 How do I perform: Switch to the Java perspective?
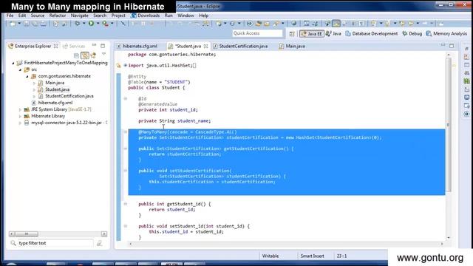[x=333, y=34]
